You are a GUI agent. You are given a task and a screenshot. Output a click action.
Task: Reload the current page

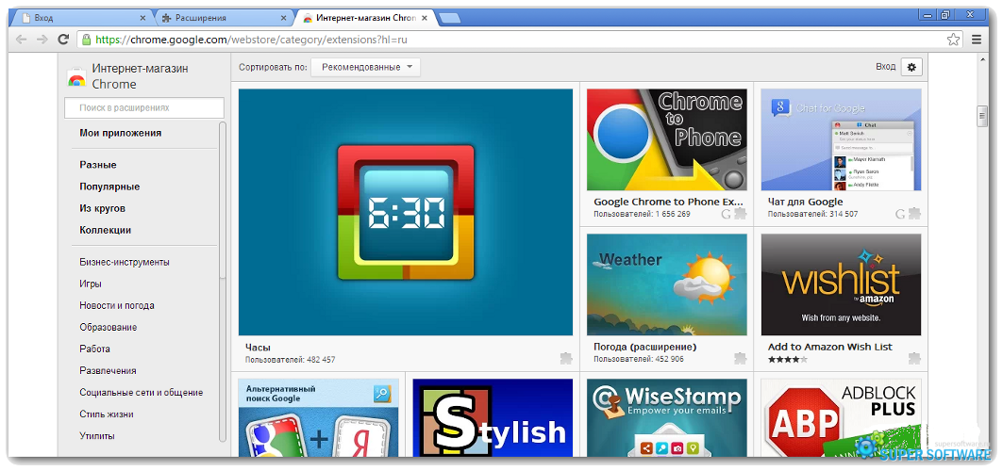(63, 40)
